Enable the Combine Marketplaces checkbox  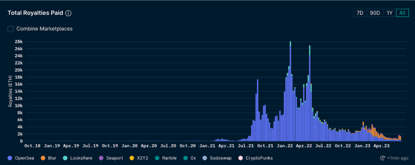click(x=11, y=29)
